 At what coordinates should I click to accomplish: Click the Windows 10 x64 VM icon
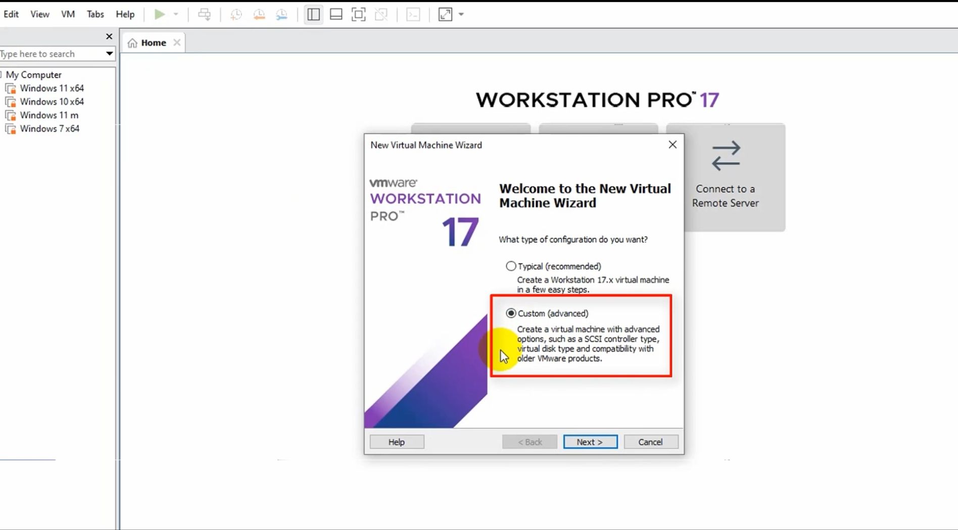(x=11, y=102)
